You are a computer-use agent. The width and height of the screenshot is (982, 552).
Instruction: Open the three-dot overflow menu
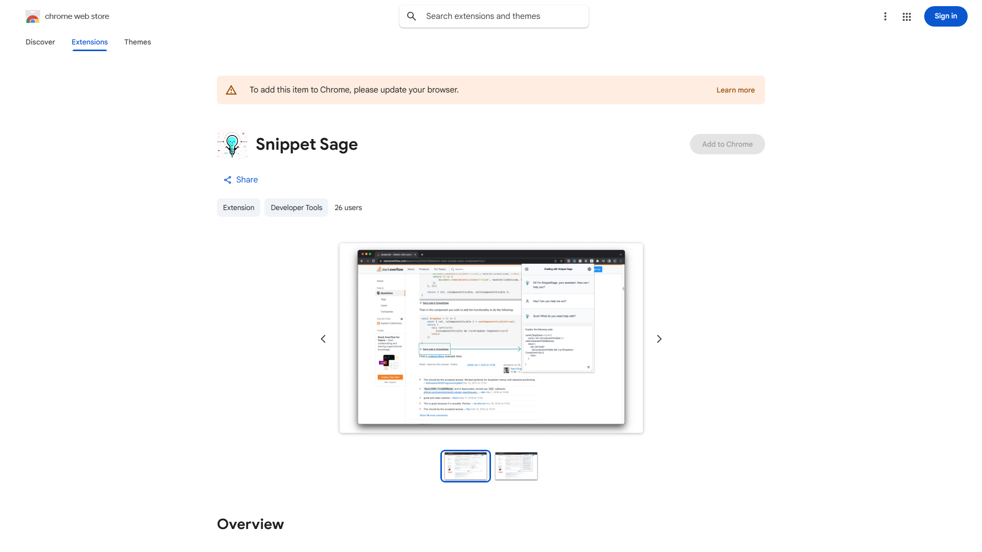point(885,16)
